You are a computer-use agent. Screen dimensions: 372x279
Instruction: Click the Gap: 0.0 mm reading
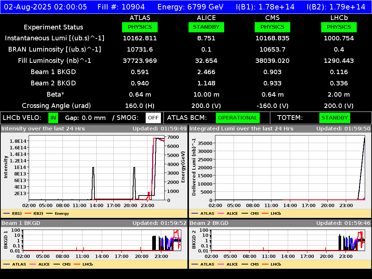pos(85,118)
